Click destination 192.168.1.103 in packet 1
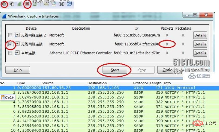Screen dimensions: 219x132 point(104,88)
